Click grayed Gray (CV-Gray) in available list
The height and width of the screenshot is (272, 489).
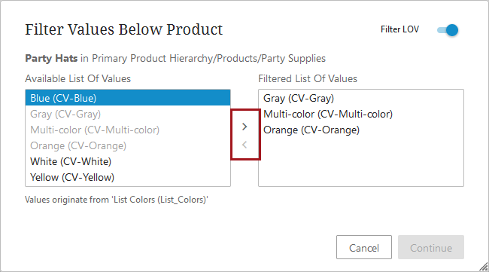tap(128, 114)
